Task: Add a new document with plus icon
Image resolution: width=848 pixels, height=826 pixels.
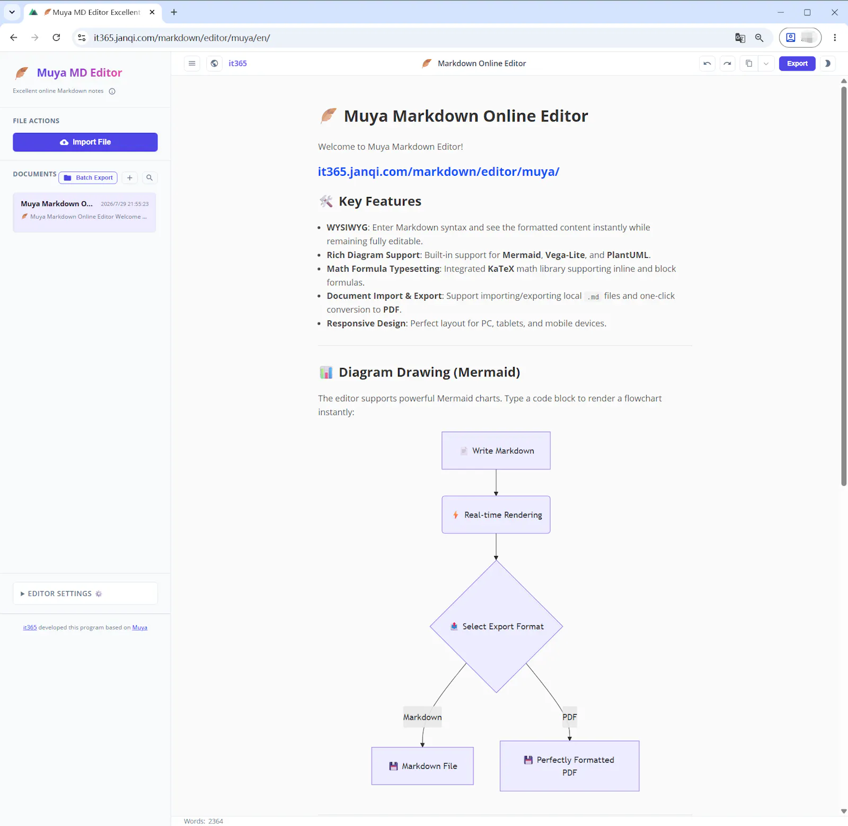Action: tap(130, 178)
